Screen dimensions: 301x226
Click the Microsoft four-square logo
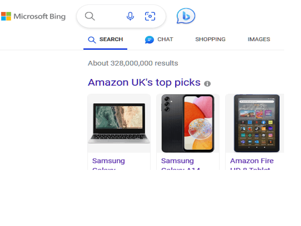point(6,16)
